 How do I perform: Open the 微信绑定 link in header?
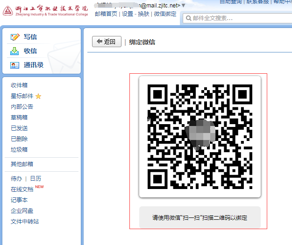click(165, 14)
